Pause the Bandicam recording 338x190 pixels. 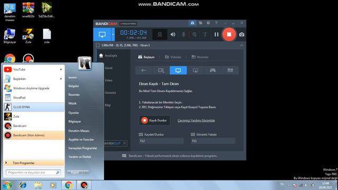(x=216, y=34)
